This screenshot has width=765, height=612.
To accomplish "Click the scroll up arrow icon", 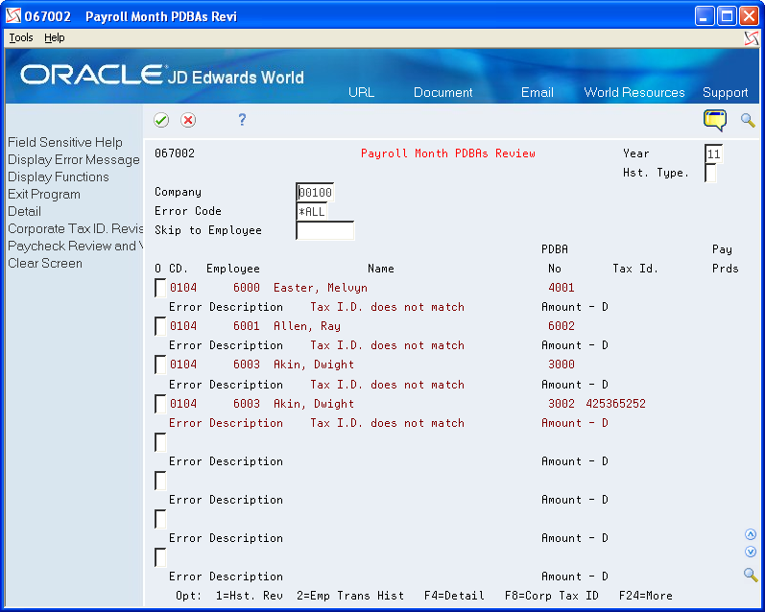I will coord(751,534).
